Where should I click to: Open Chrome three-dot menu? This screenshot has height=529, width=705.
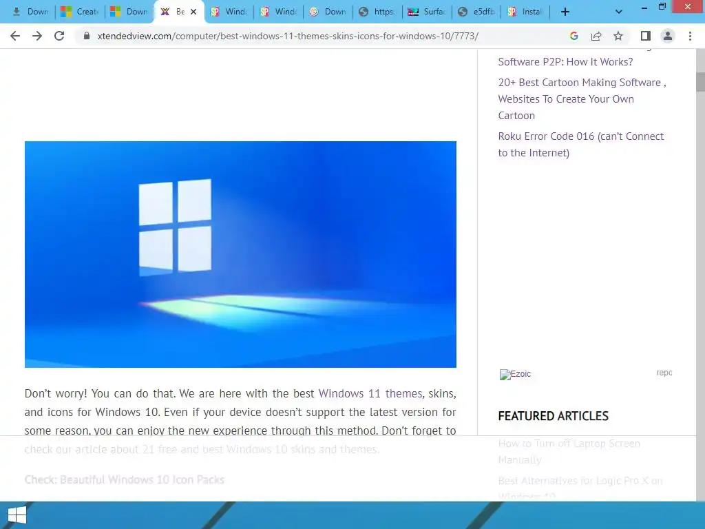(690, 36)
